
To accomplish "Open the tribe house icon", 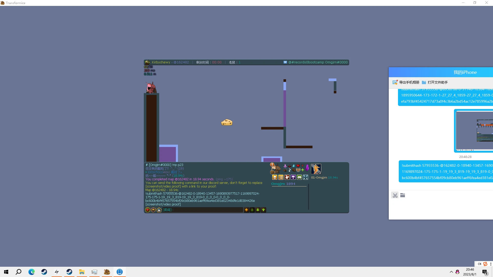I will 275,177.
